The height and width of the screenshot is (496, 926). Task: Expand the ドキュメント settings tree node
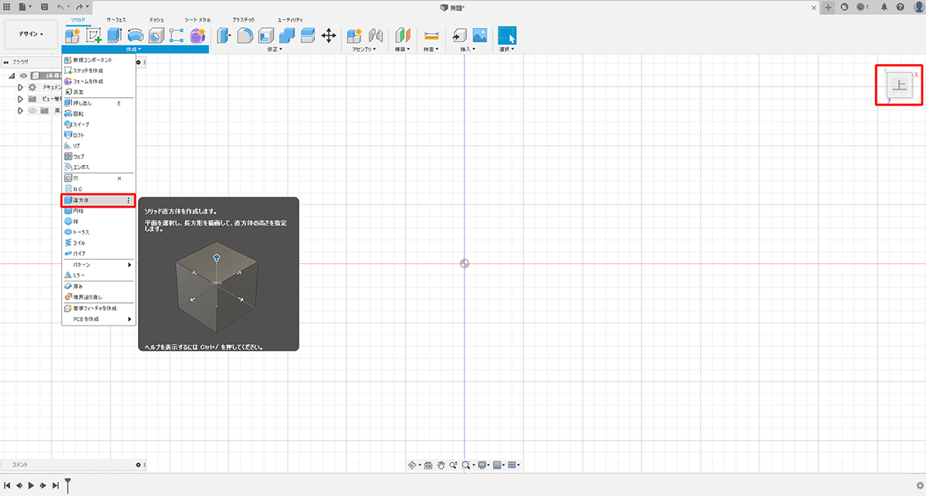(21, 87)
